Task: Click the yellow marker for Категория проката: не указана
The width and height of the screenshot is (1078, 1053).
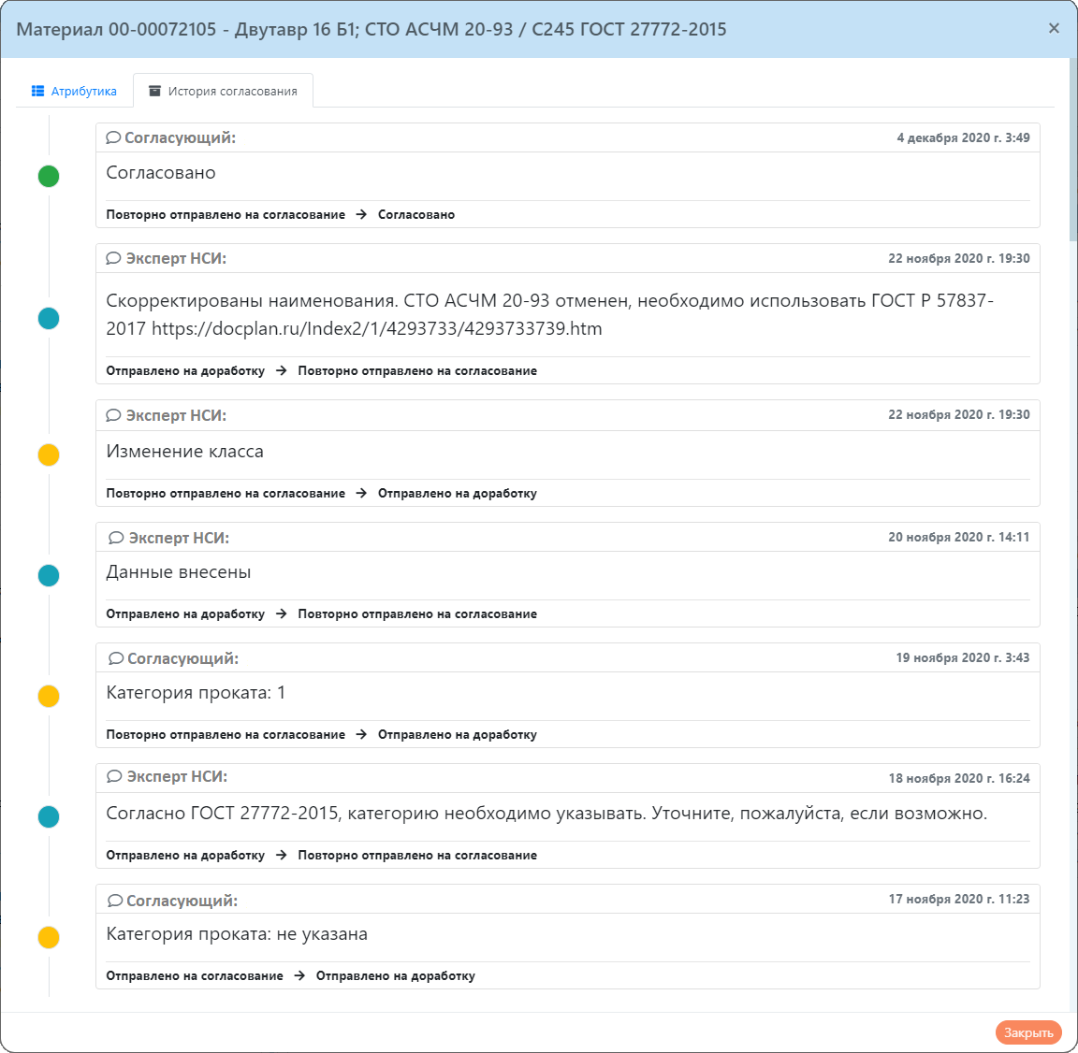Action: pos(49,937)
